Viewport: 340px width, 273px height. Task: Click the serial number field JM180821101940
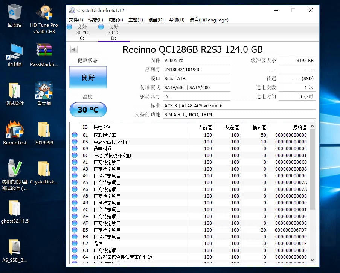click(x=196, y=70)
